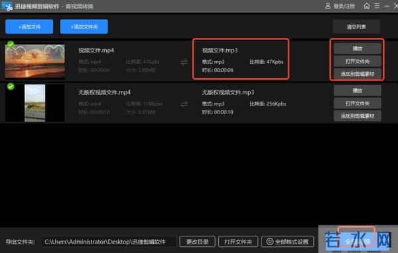Click duration 00:00:06 of 视频文件.mp3
The height and width of the screenshot is (253, 398).
[218, 70]
